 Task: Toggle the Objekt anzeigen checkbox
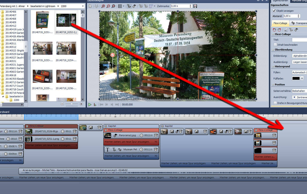click(x=274, y=11)
